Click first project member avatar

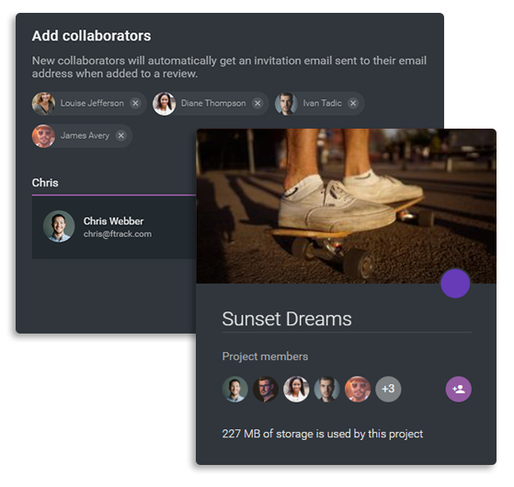click(x=235, y=389)
